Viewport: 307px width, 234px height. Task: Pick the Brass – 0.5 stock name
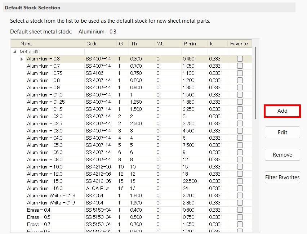coord(39,217)
